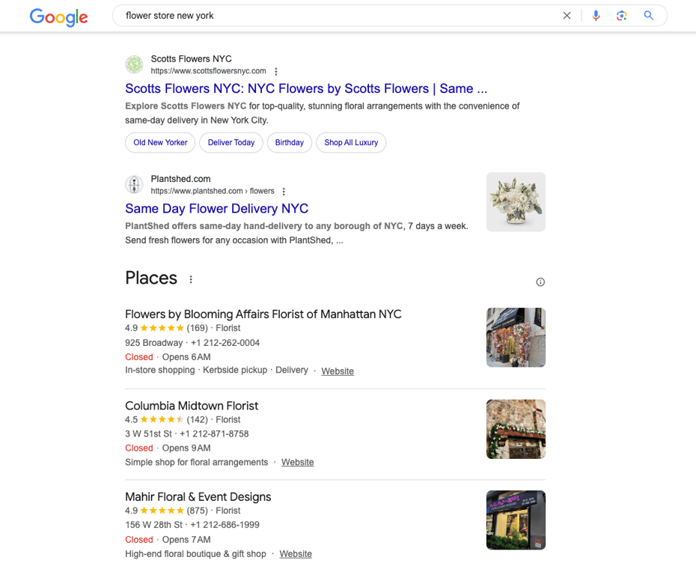696x575 pixels.
Task: Select the Deliver Today chip
Action: pos(231,142)
